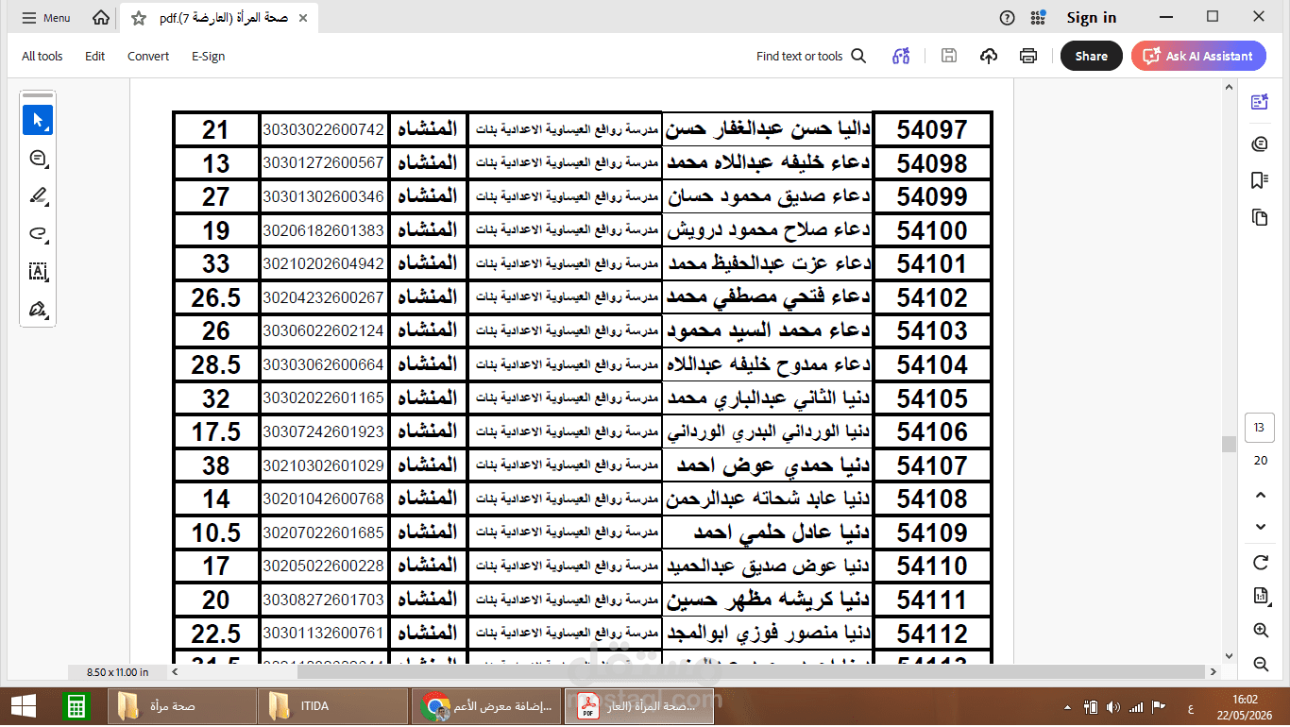Click seat number 54112 cell
The width and height of the screenshot is (1290, 727).
932,634
